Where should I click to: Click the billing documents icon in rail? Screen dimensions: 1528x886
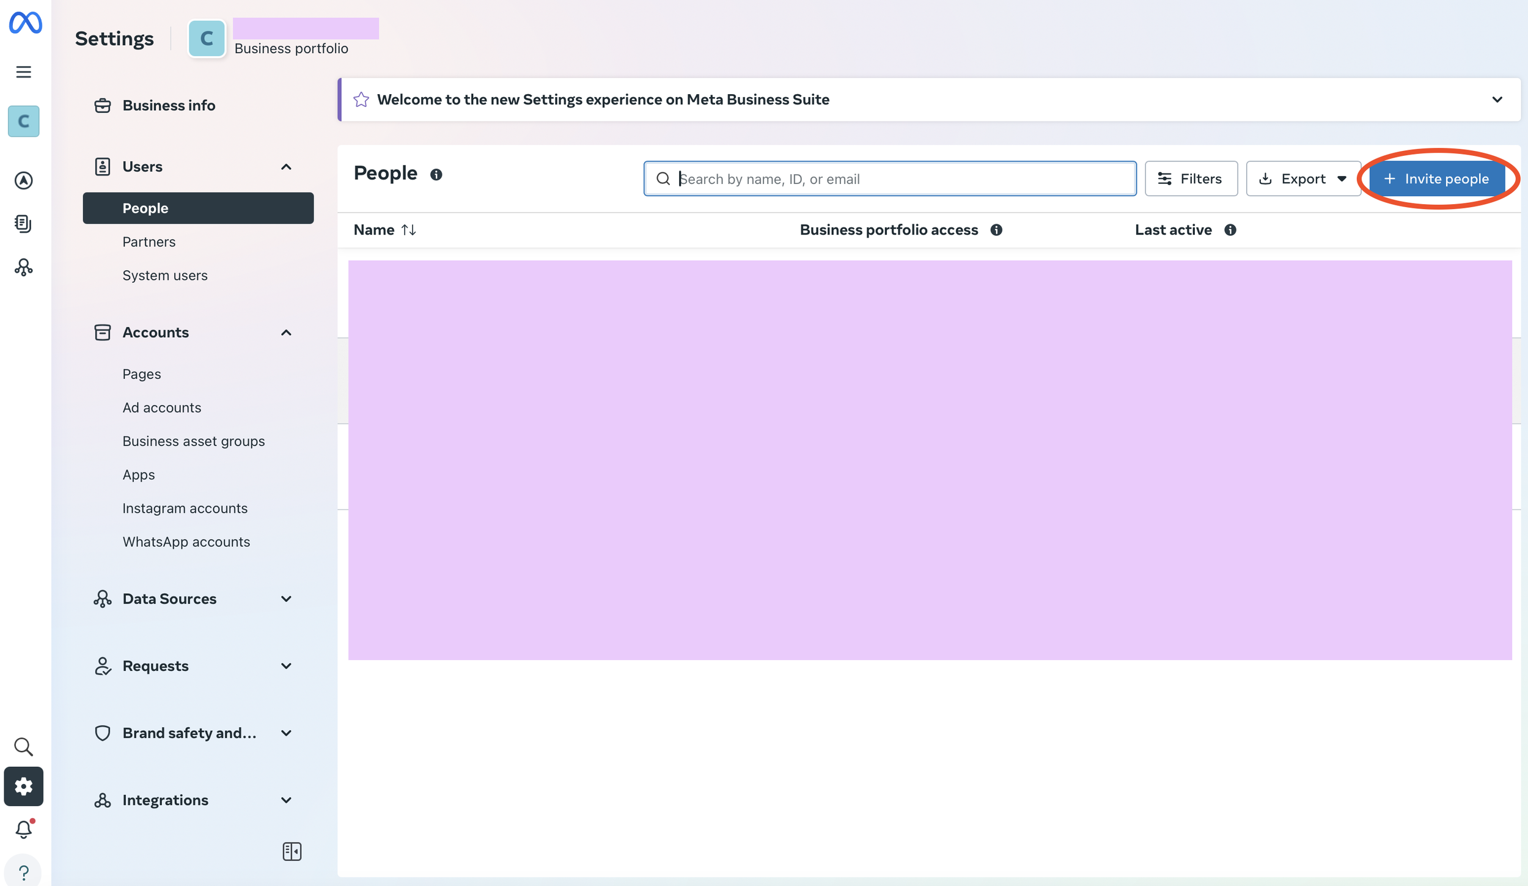pyautogui.click(x=23, y=224)
